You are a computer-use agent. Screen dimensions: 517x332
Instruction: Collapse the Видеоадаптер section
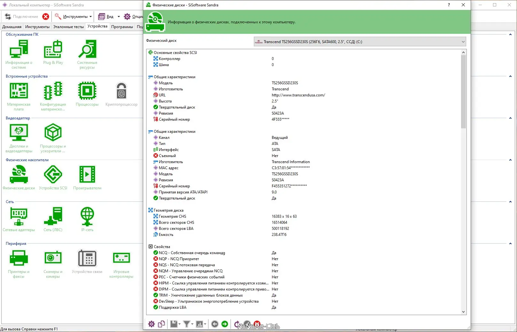click(510, 118)
